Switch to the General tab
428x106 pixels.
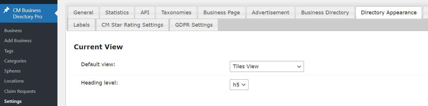point(83,13)
